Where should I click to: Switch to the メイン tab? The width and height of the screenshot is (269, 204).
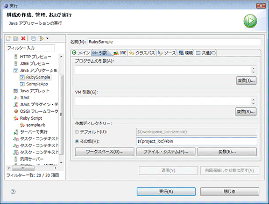pos(81,53)
